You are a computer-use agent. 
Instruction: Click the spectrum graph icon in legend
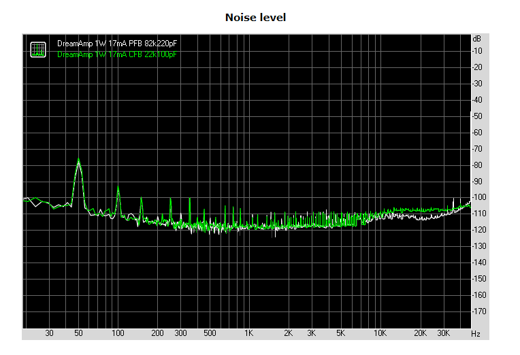(x=38, y=50)
